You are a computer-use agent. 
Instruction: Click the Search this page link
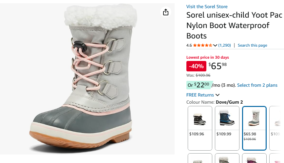(252, 45)
